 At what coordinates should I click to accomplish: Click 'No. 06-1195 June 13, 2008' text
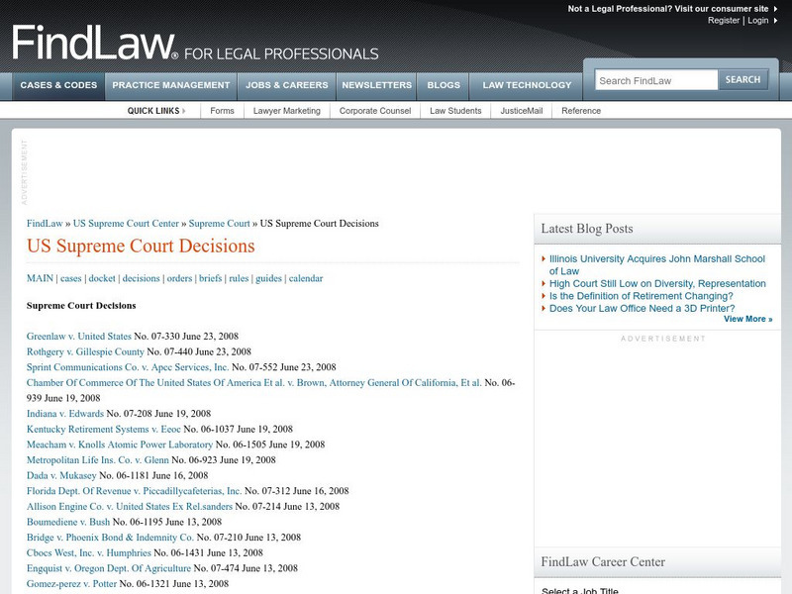[167, 522]
